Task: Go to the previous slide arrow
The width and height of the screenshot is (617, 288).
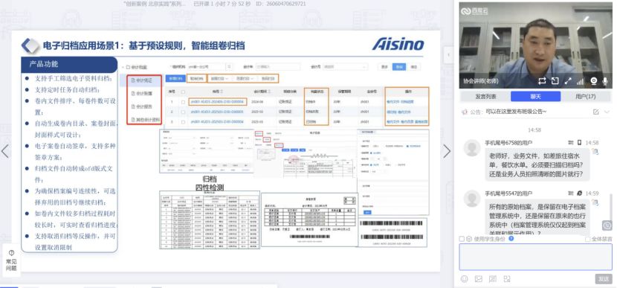Action: point(5,151)
